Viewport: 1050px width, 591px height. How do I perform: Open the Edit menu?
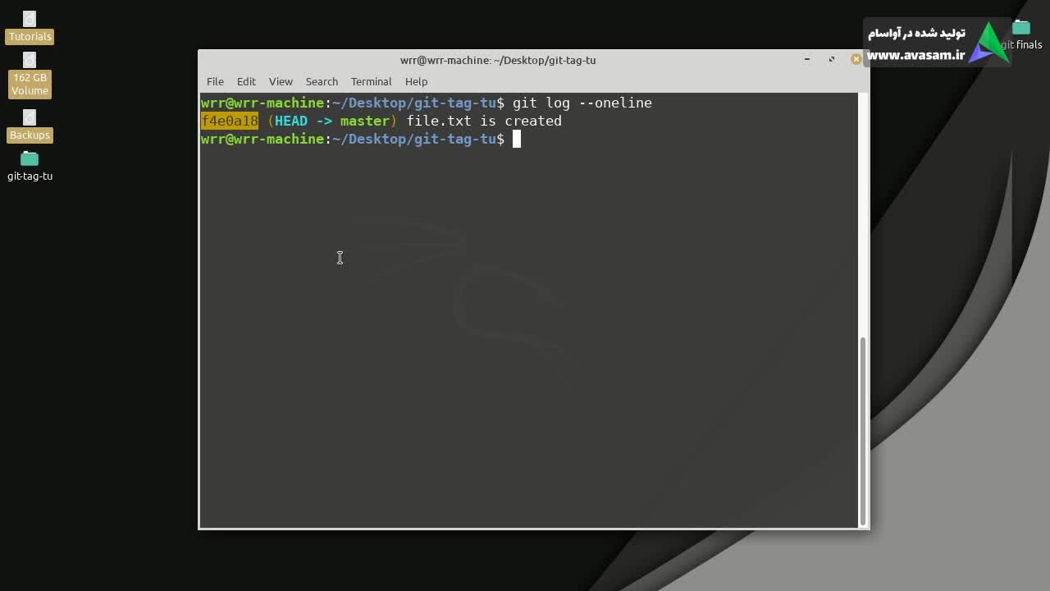[x=246, y=81]
